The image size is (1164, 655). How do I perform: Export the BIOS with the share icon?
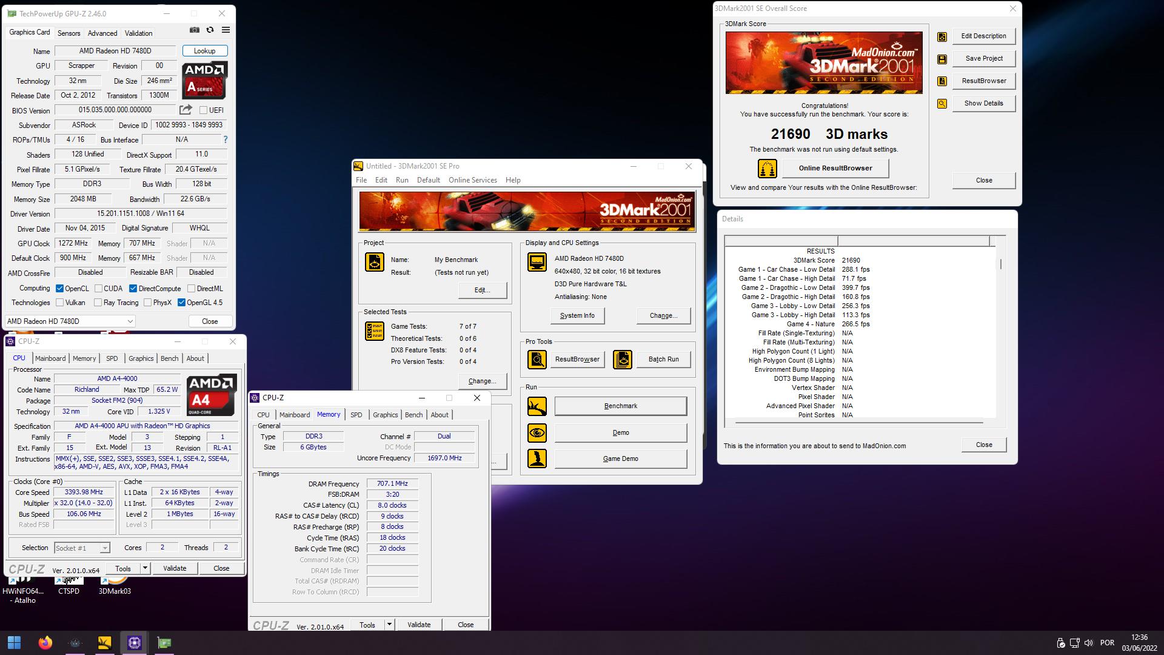point(186,110)
